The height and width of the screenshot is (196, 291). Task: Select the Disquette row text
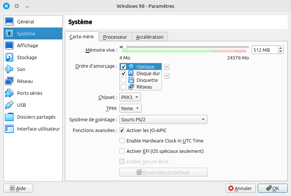point(147,80)
